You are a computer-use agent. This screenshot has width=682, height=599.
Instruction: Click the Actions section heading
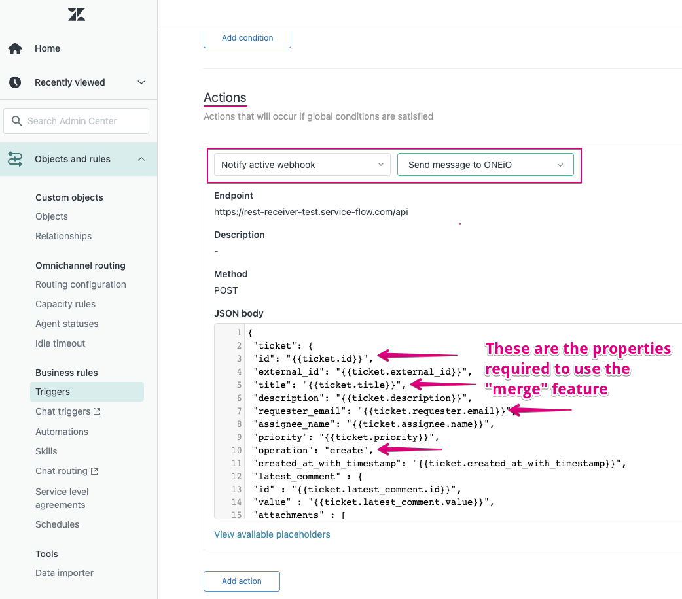point(225,97)
